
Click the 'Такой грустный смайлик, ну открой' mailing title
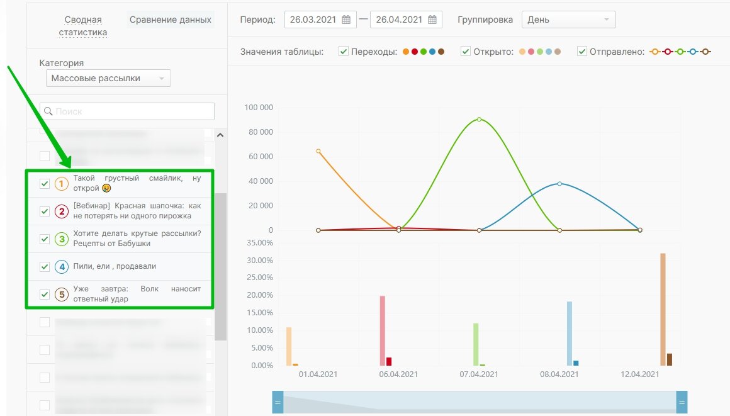(x=137, y=183)
